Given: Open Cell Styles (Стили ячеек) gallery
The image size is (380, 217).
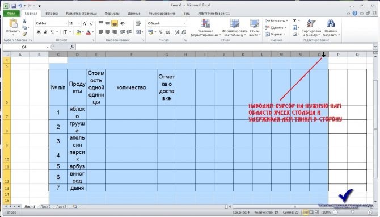Looking at the screenshot, I should click(255, 28).
